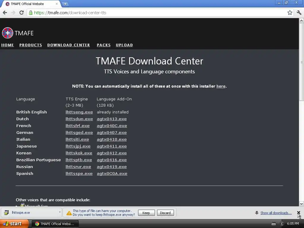Go back with the browser back arrow
The height and width of the screenshot is (228, 304).
(x=5, y=13)
